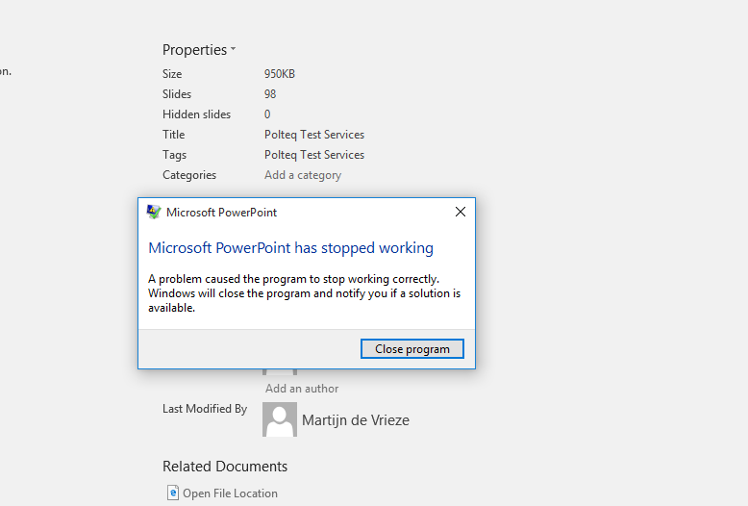Close the Microsoft PowerPoint error dialog
This screenshot has width=748, height=506.
(461, 212)
